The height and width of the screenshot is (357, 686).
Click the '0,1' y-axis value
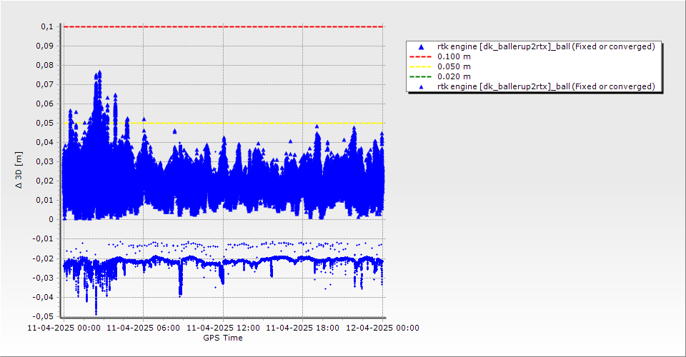(47, 26)
